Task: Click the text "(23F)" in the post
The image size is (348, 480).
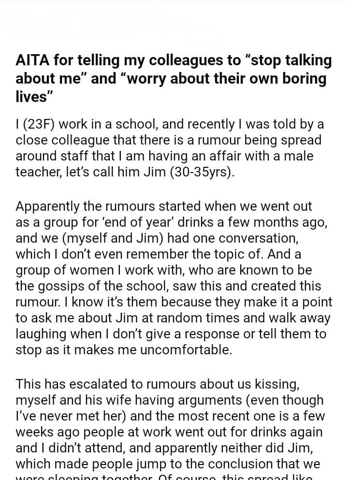Action: click(x=37, y=124)
